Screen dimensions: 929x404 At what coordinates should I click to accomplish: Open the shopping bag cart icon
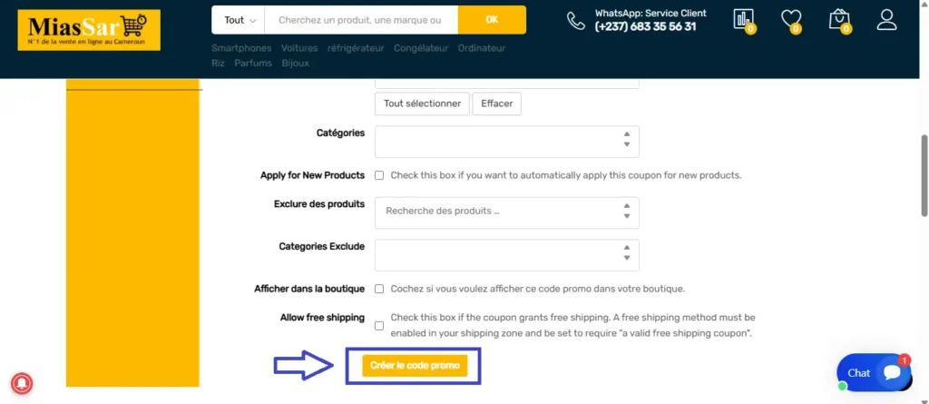(839, 20)
